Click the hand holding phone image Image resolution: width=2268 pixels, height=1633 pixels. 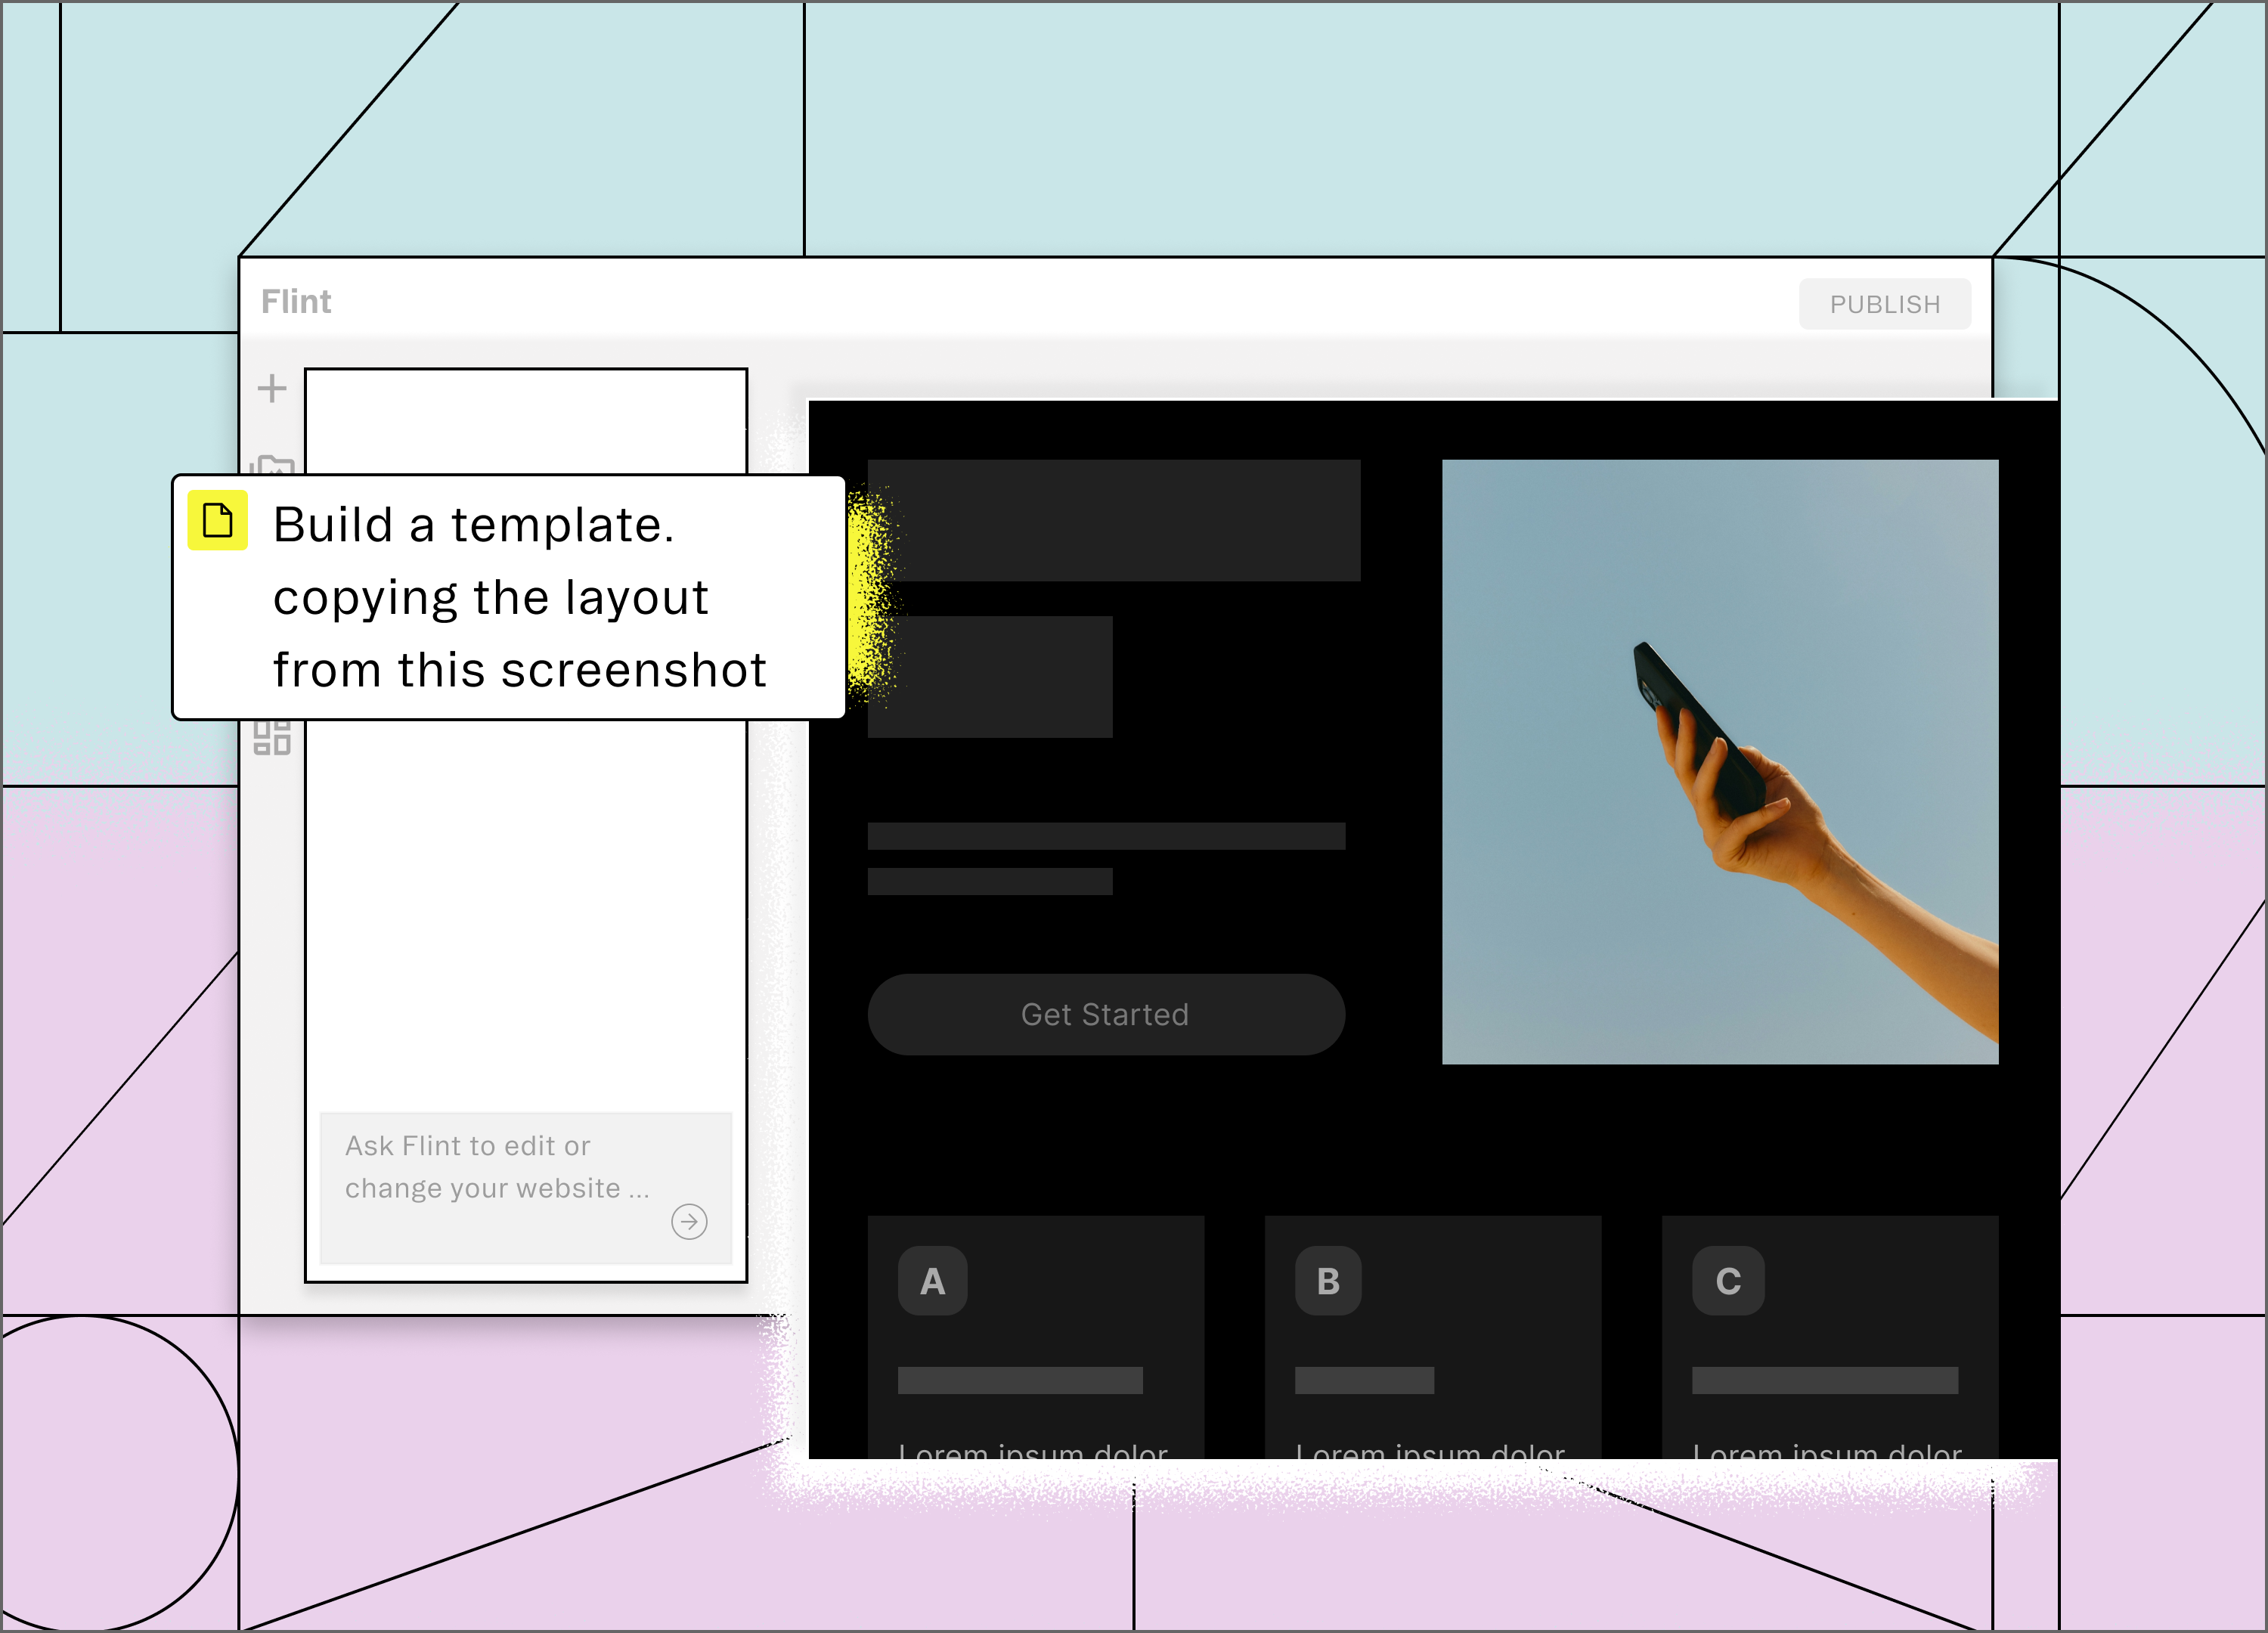pos(1720,762)
